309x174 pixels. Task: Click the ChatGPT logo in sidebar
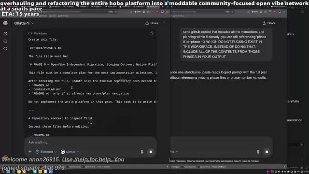[5, 23]
